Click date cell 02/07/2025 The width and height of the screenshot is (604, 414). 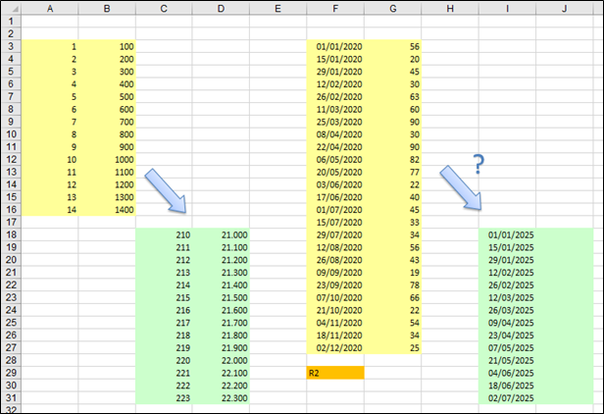point(507,397)
